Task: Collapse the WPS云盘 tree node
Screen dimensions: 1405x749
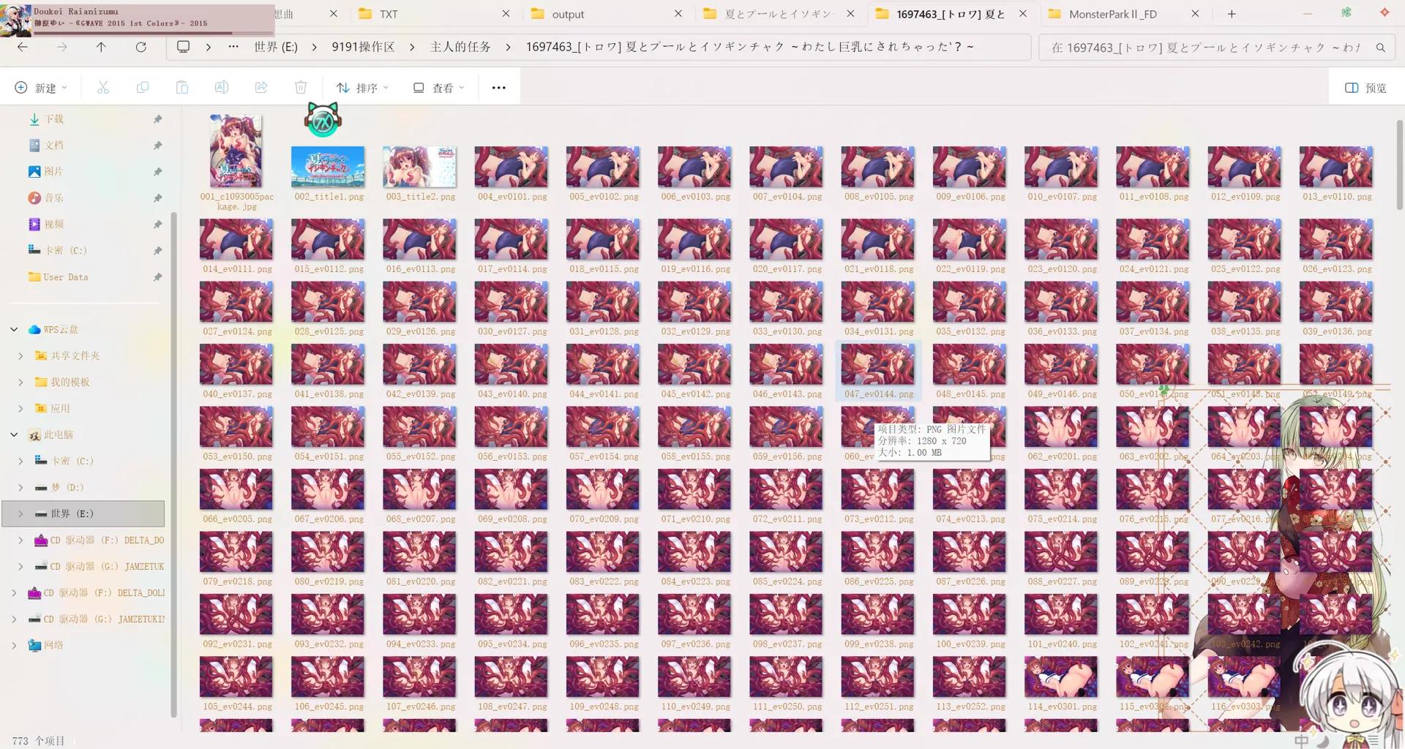Action: pyautogui.click(x=14, y=330)
